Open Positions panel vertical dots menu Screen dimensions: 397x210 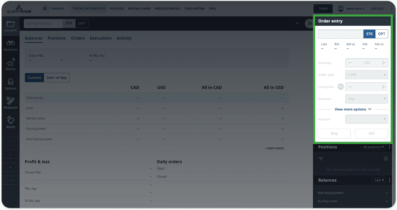(389, 147)
